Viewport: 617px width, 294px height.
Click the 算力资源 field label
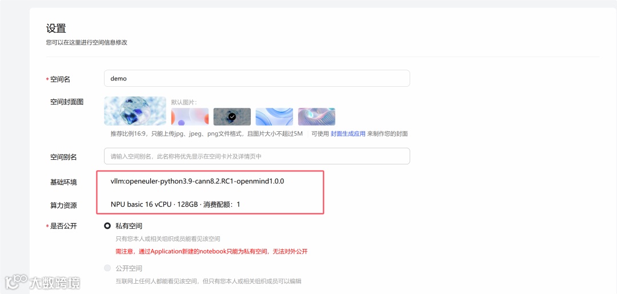(x=63, y=205)
